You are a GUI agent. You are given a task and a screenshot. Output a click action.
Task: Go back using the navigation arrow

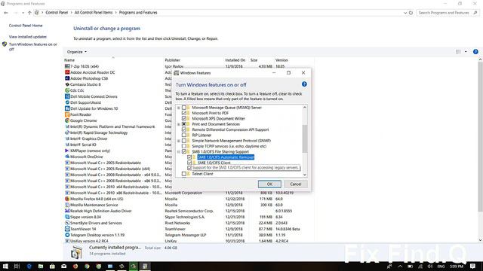[6, 13]
